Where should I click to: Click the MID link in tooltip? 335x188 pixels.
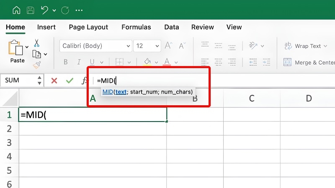(108, 92)
